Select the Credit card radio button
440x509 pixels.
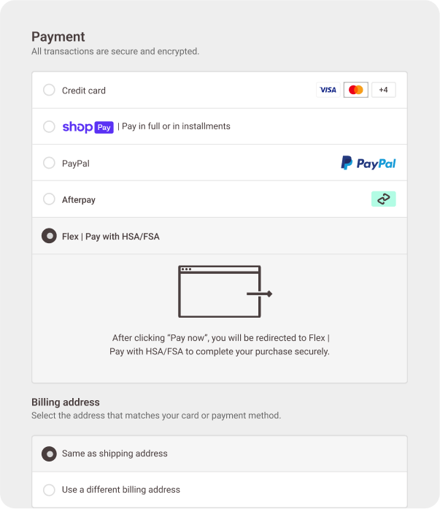coord(49,90)
